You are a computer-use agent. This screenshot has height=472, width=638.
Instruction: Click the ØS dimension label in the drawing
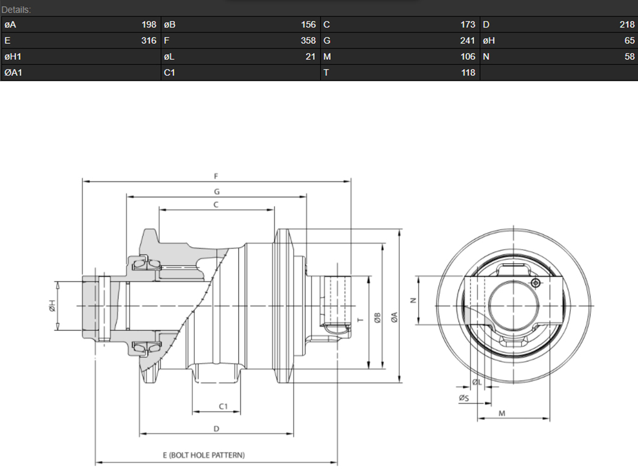point(463,398)
